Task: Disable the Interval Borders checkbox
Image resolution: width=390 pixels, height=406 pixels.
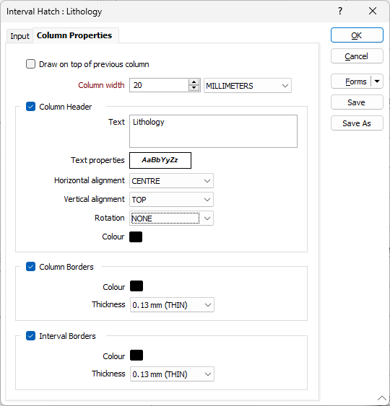Action: point(30,336)
